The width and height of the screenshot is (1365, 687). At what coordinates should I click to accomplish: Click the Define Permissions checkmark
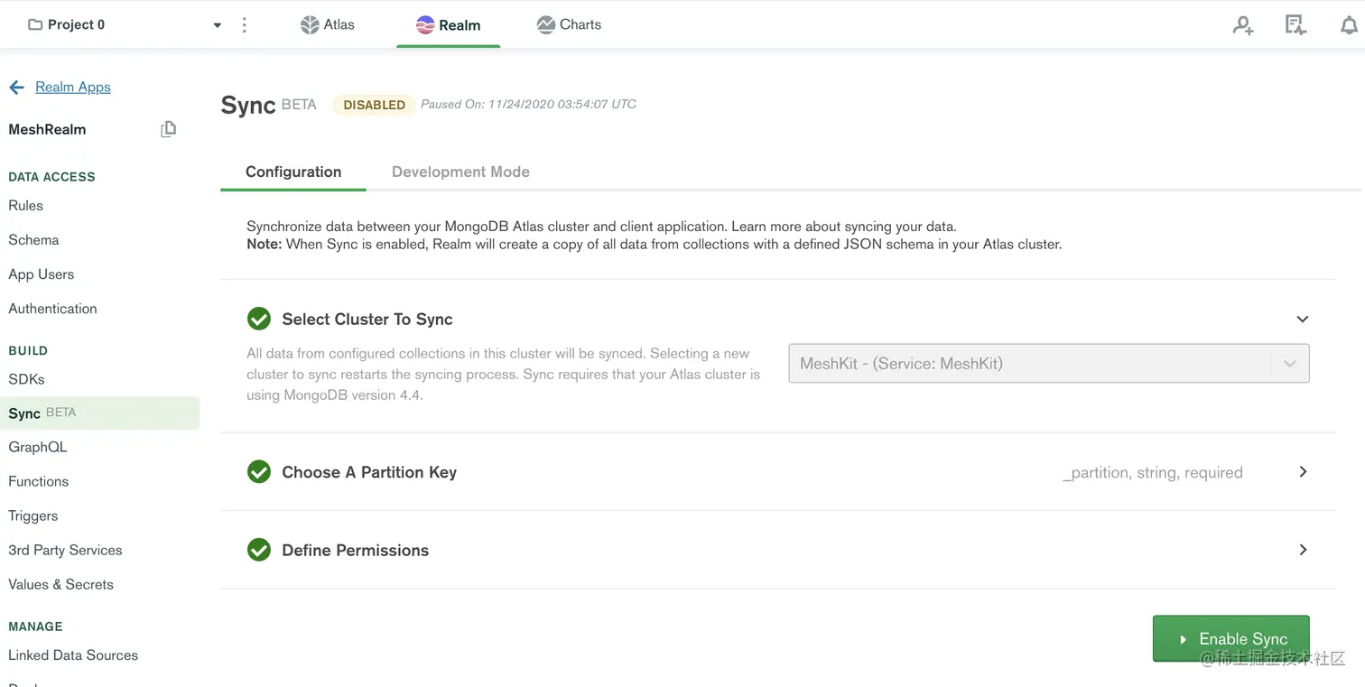pos(259,550)
